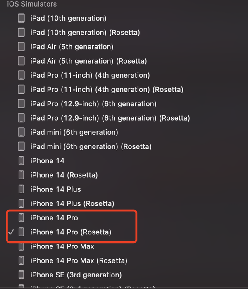The width and height of the screenshot is (248, 289).
Task: Choose iPad mini (6th generation) (Rosetta)
Action: click(91, 146)
